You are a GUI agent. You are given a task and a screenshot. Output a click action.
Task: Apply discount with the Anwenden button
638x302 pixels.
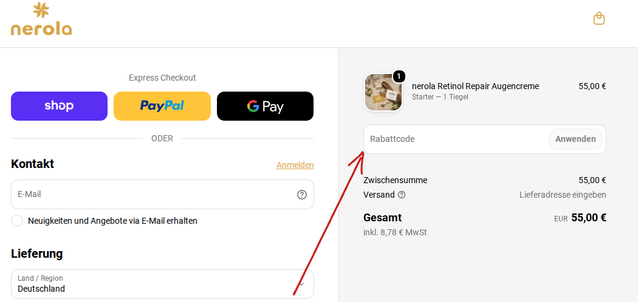point(575,139)
